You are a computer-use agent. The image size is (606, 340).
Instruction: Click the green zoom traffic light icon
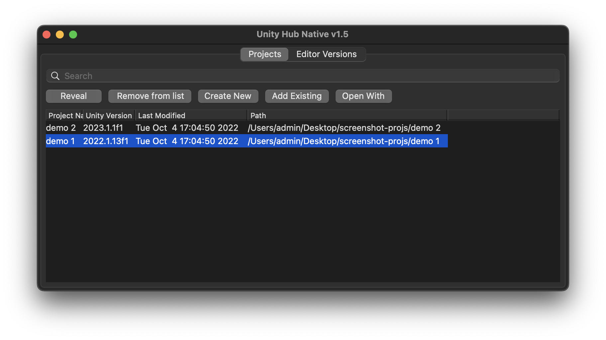click(x=73, y=34)
